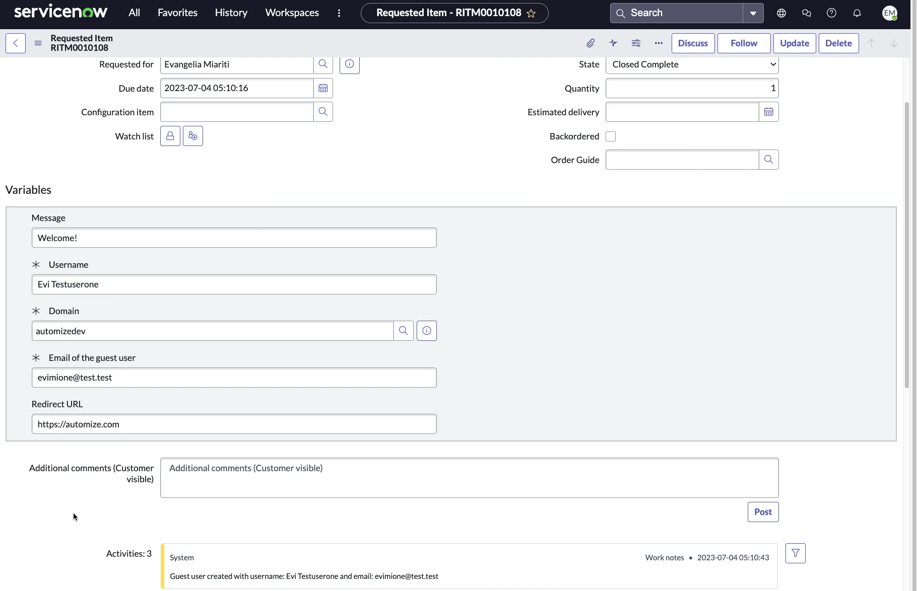Click the Update button
Screen dimensions: 917x591
[794, 43]
